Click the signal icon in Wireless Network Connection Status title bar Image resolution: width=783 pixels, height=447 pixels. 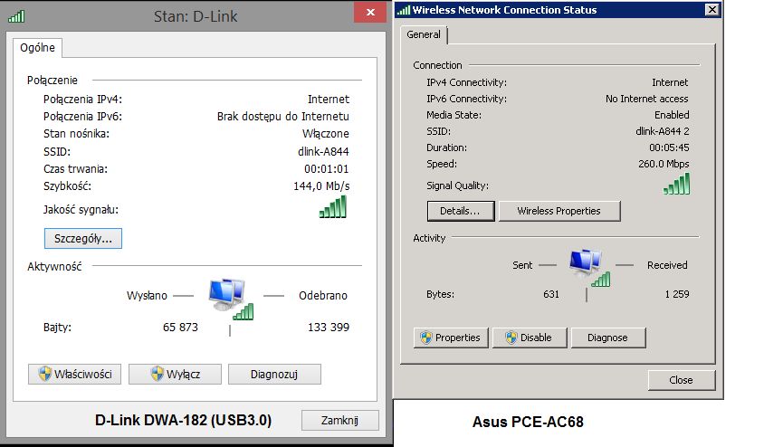coord(404,10)
